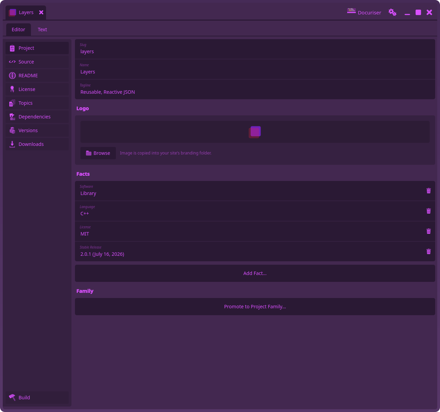Delete the Language fact
This screenshot has width=440, height=412.
[x=429, y=211]
